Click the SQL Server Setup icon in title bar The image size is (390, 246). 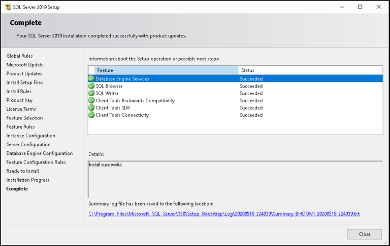pos(8,7)
